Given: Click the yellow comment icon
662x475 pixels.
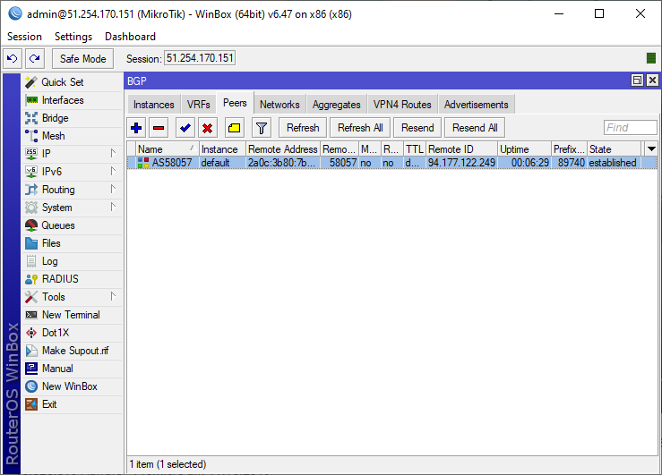Looking at the screenshot, I should [x=235, y=128].
